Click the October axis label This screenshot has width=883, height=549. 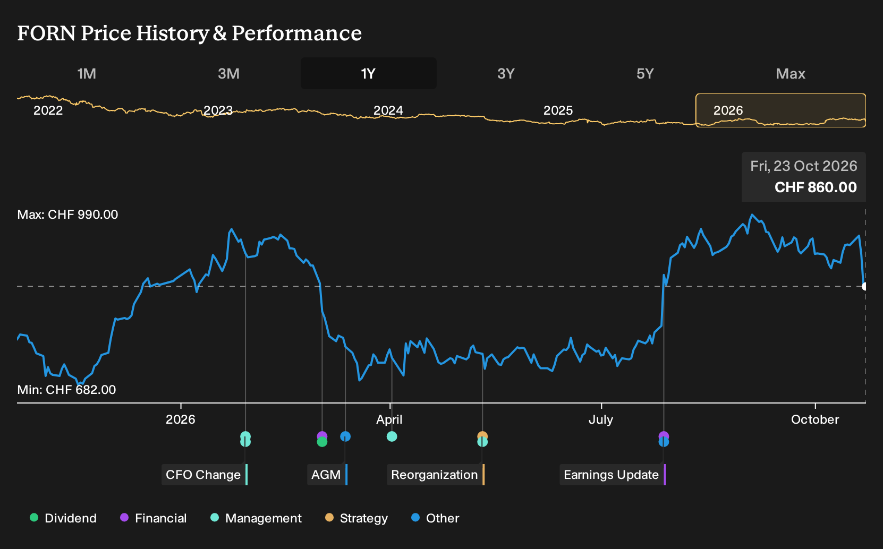815,419
